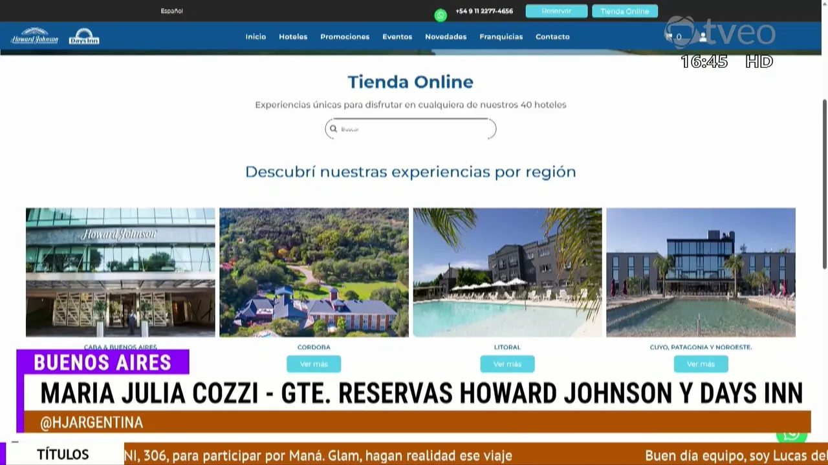Open WhatsApp chat icon in top bar
The height and width of the screenshot is (465, 828).
click(441, 15)
